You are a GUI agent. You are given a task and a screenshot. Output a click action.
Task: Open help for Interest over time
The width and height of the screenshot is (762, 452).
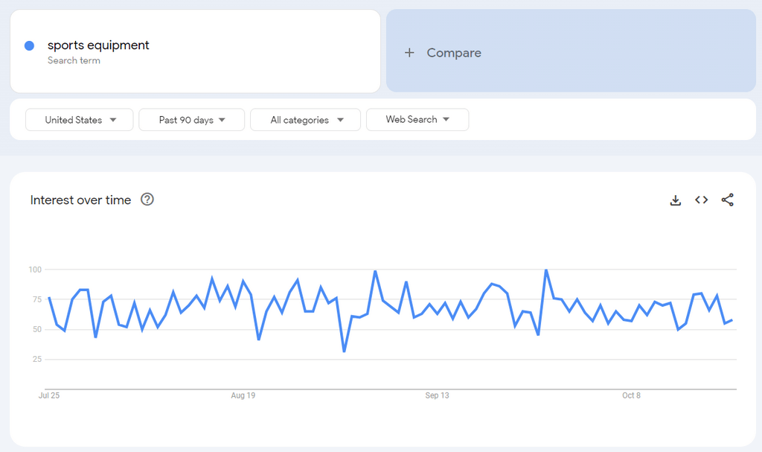[x=147, y=200]
